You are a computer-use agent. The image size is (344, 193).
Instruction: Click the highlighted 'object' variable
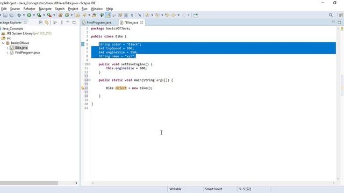[121, 88]
